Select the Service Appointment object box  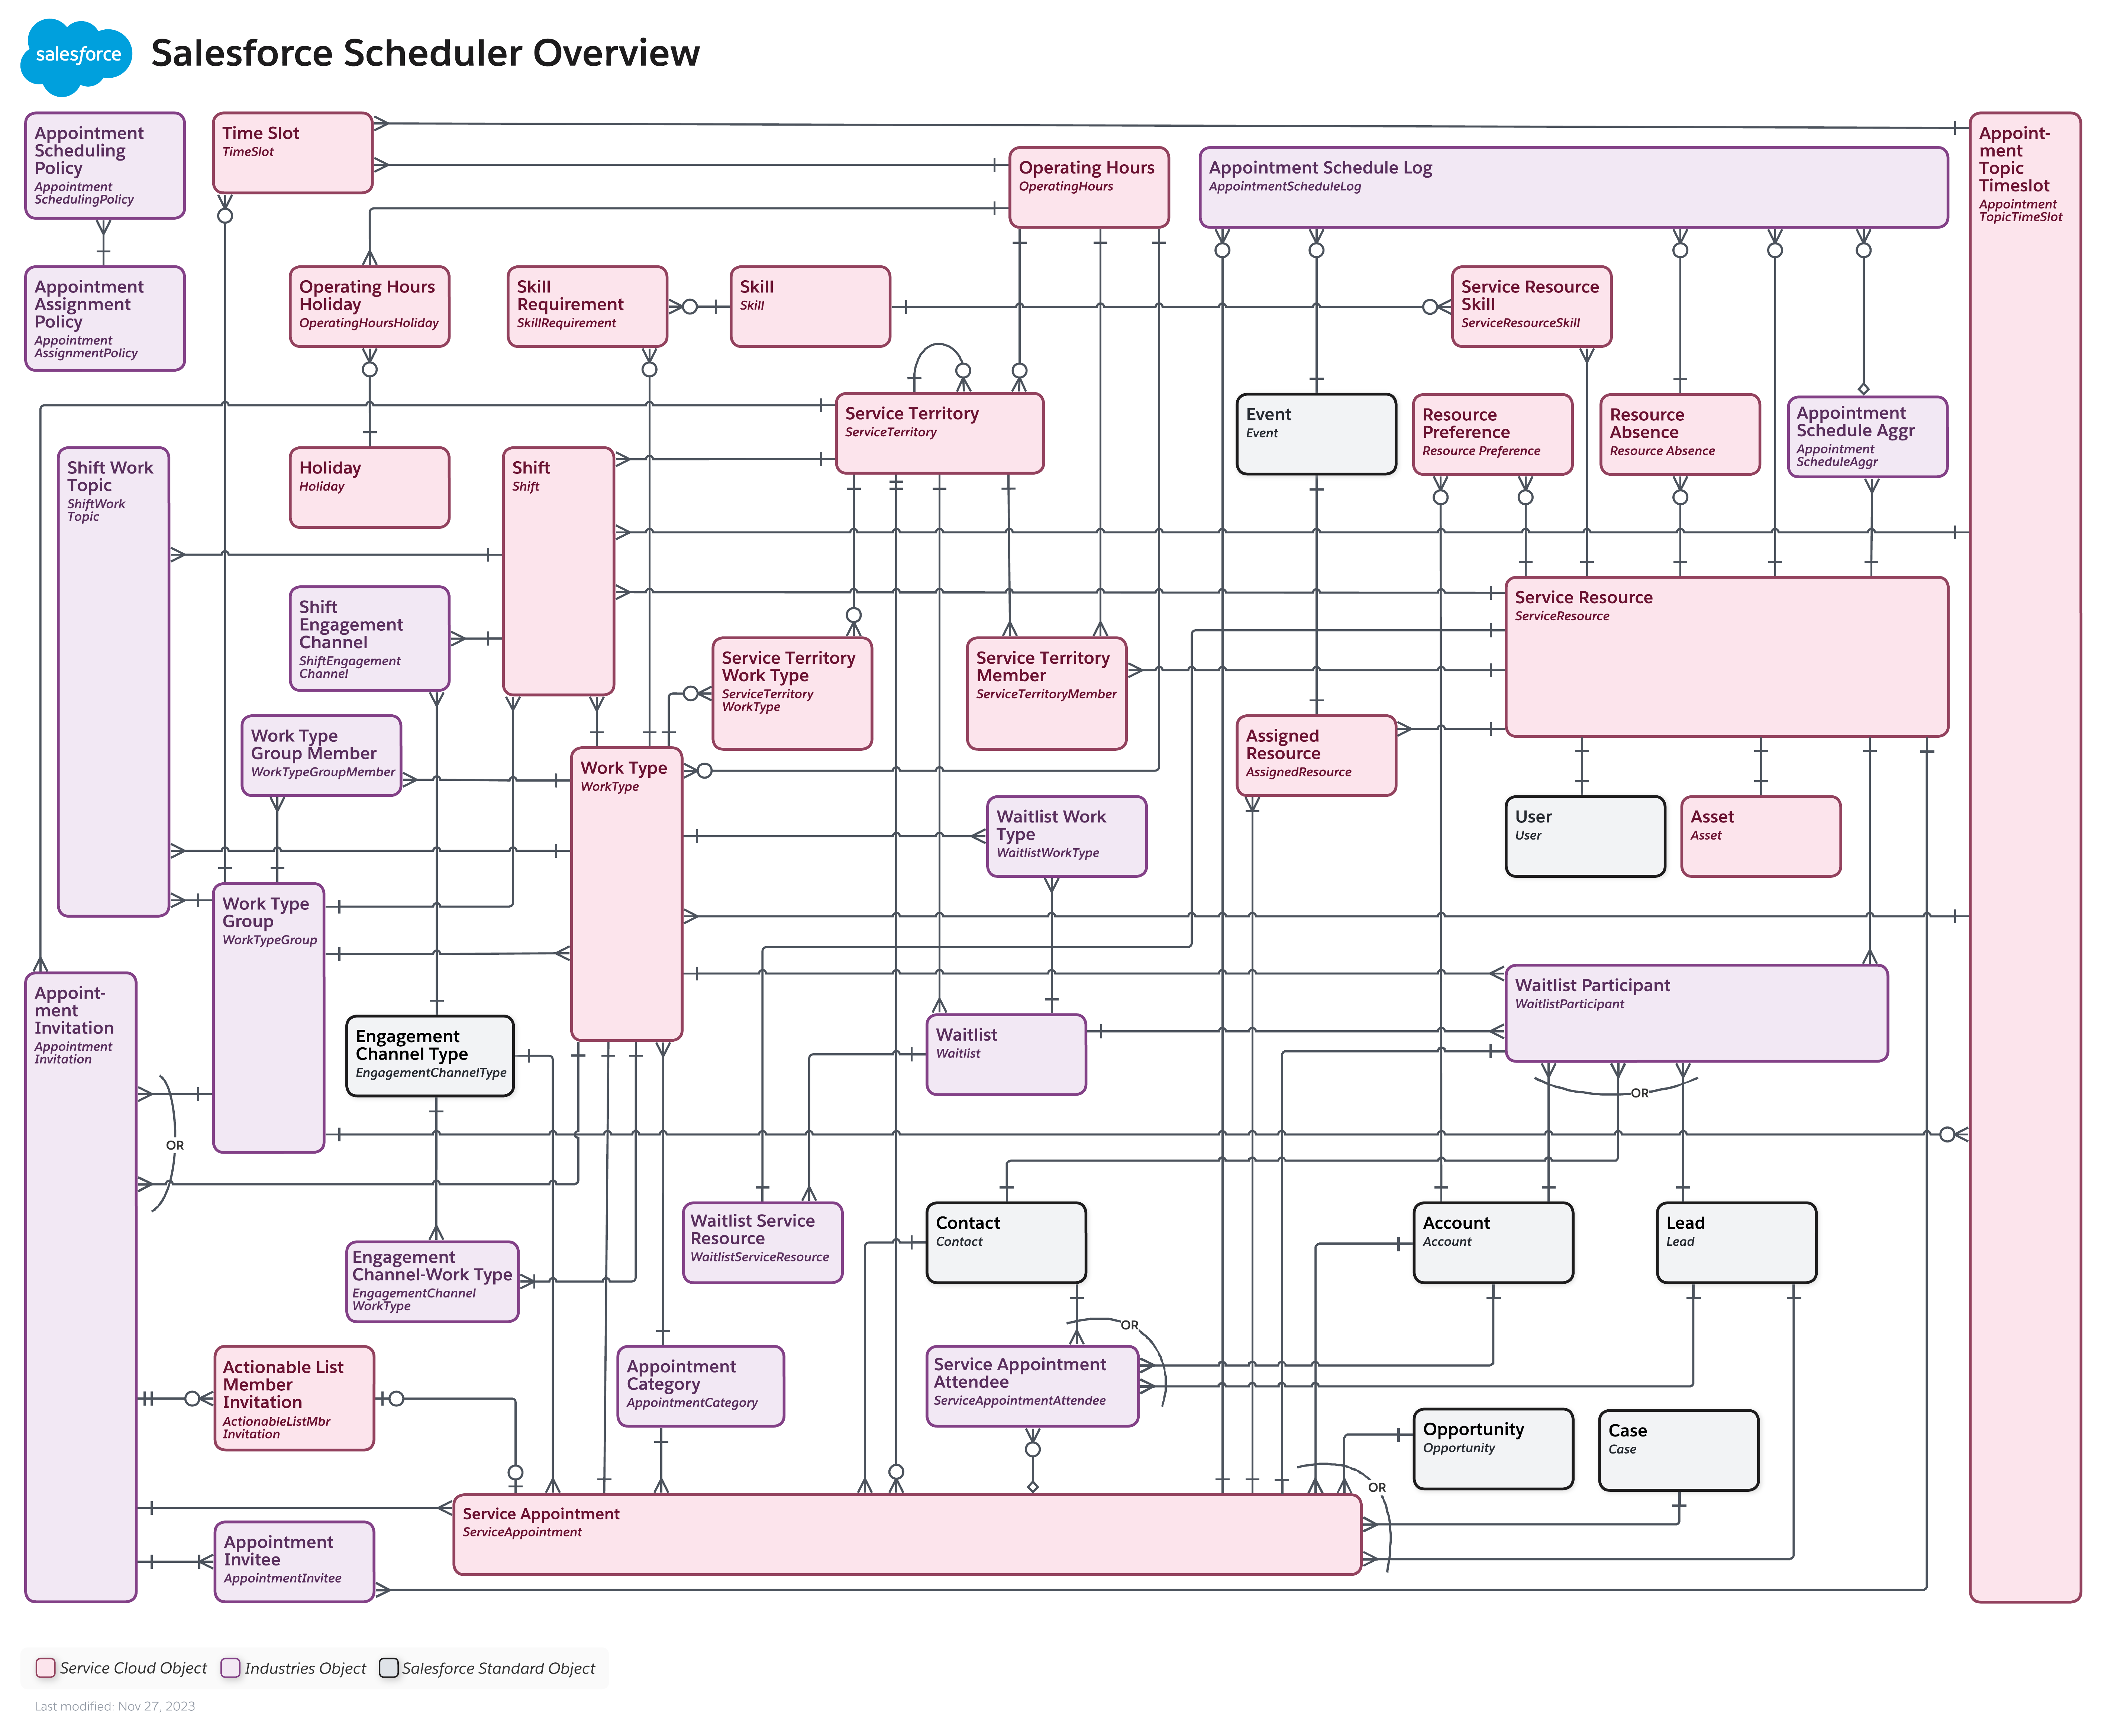click(x=905, y=1535)
